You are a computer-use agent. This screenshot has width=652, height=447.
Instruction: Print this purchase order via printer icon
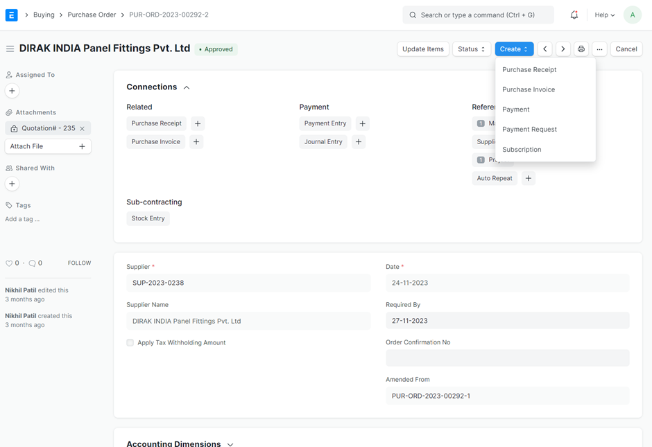click(x=581, y=49)
